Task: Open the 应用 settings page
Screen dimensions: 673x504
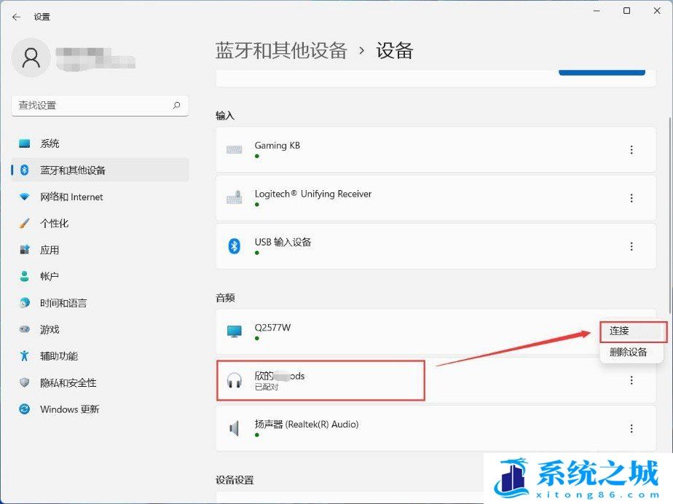Action: click(x=50, y=250)
